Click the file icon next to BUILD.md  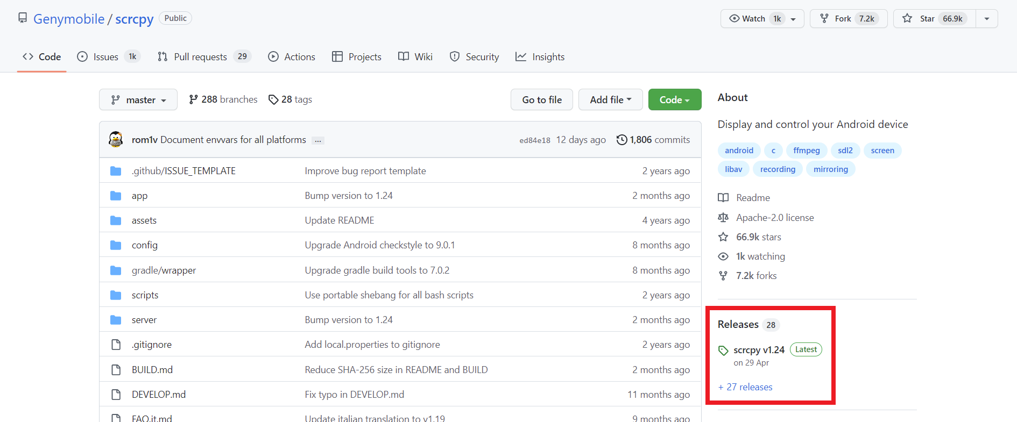pyautogui.click(x=116, y=370)
